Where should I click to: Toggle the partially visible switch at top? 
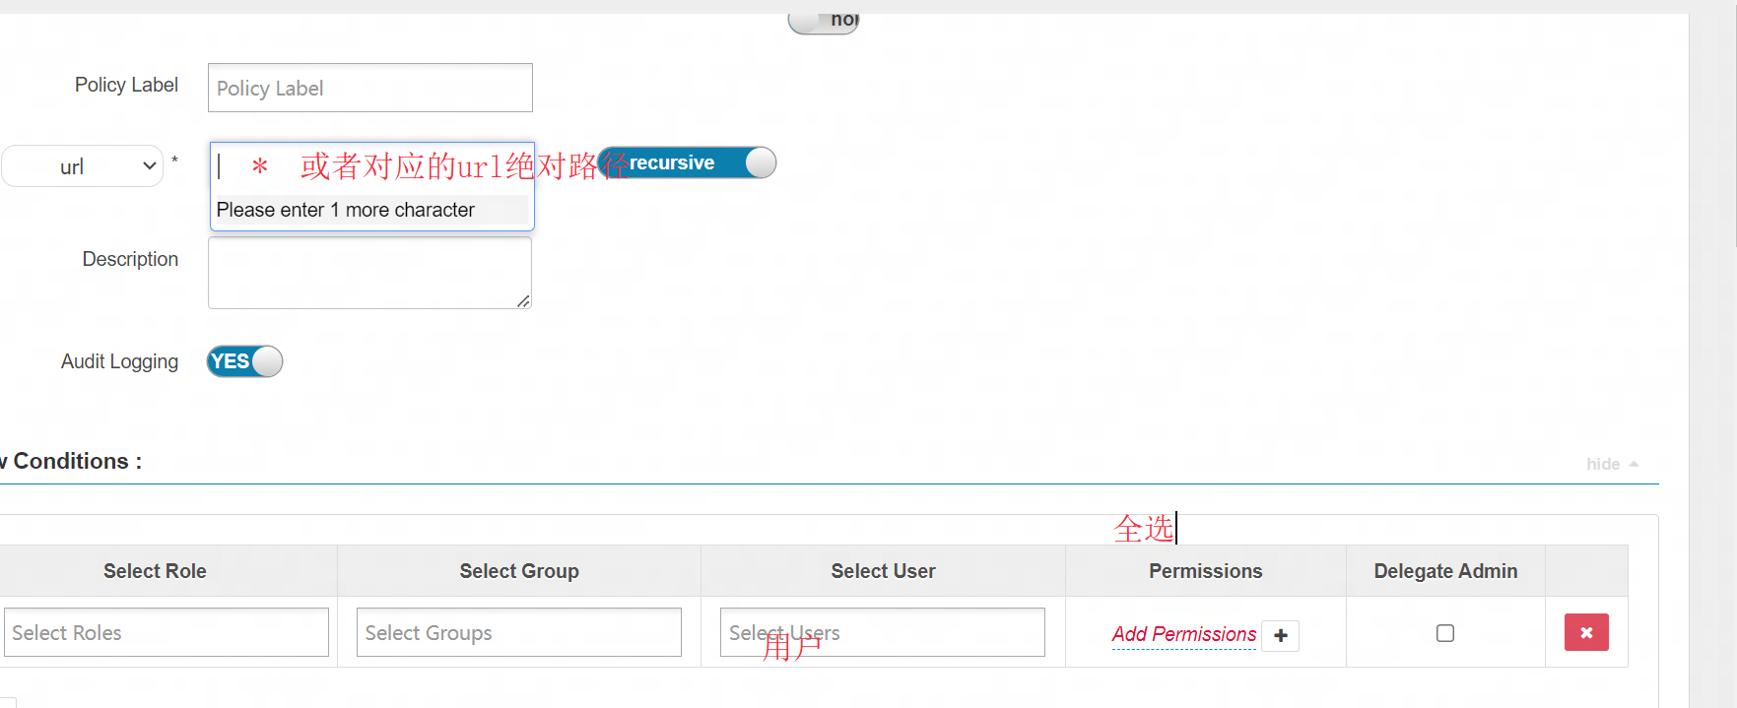[x=824, y=22]
